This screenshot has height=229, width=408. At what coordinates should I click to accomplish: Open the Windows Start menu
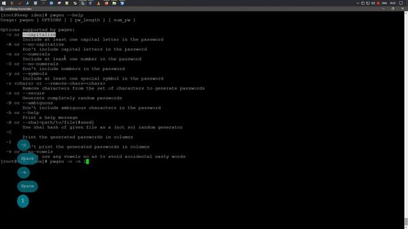[x=4, y=3]
